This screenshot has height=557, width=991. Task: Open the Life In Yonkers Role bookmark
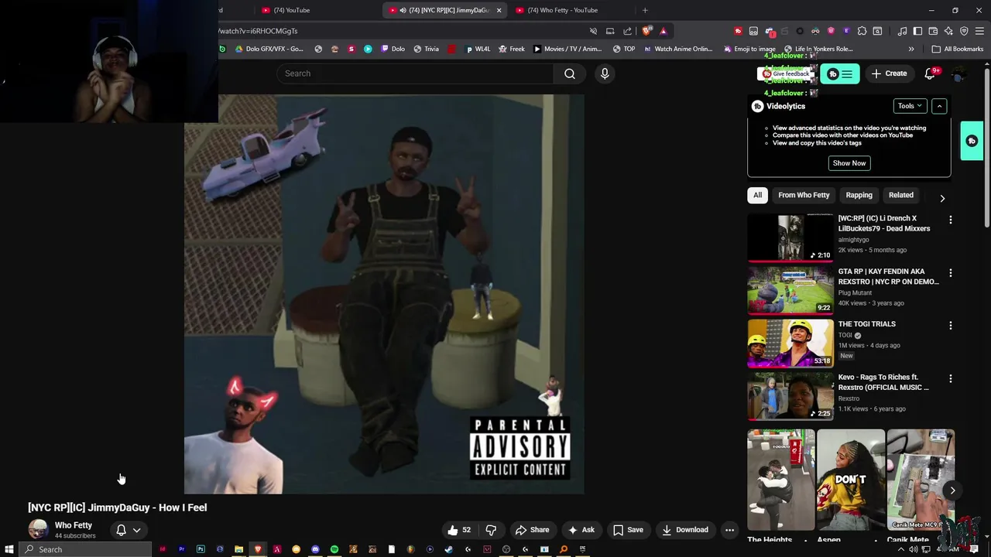(818, 49)
